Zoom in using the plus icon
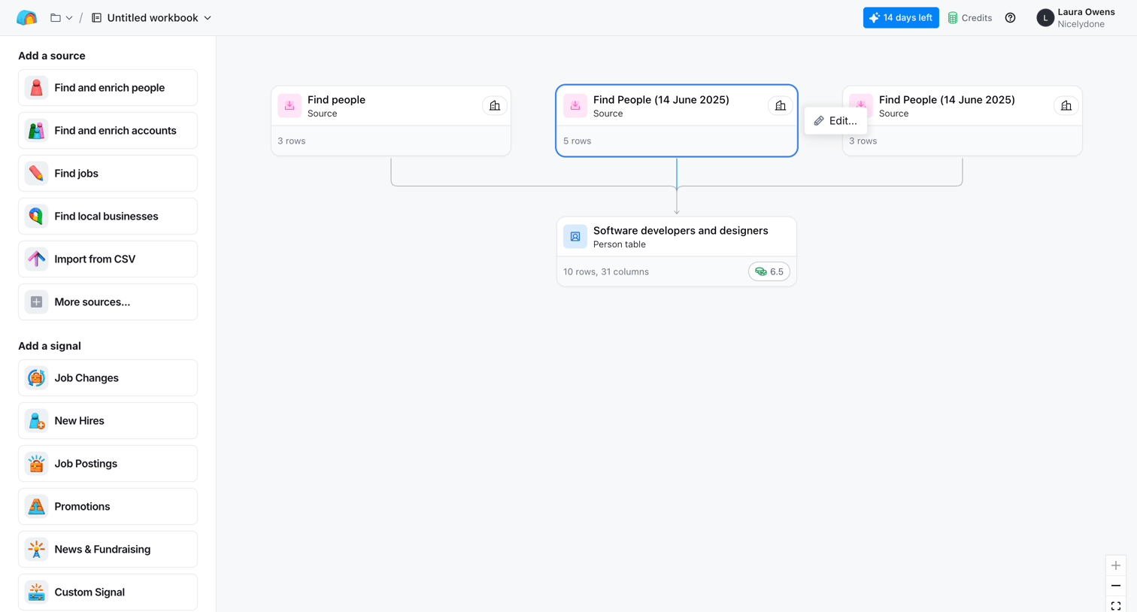 click(x=1116, y=565)
